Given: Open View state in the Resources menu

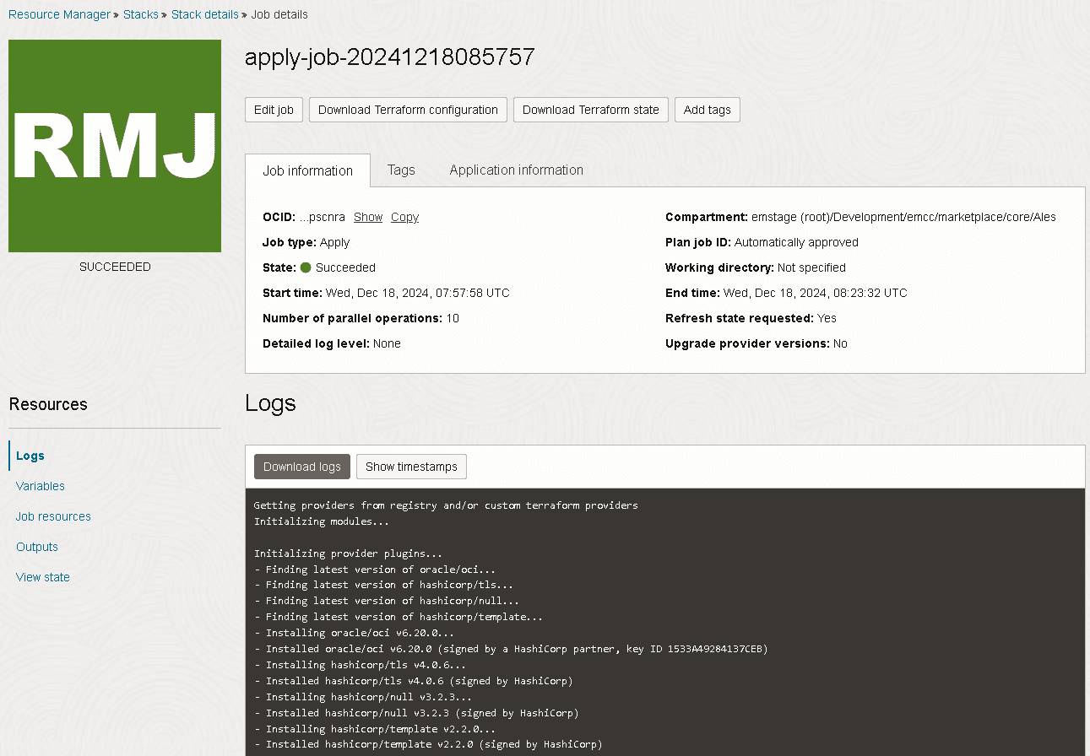Looking at the screenshot, I should [43, 577].
